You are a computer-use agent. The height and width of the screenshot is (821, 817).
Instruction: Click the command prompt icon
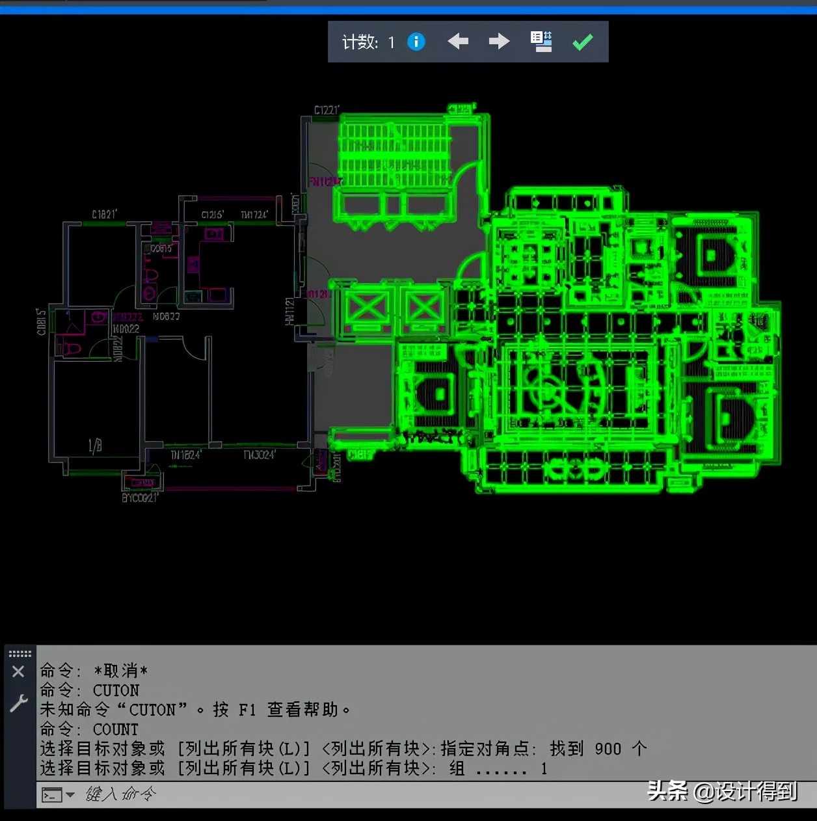pos(51,794)
